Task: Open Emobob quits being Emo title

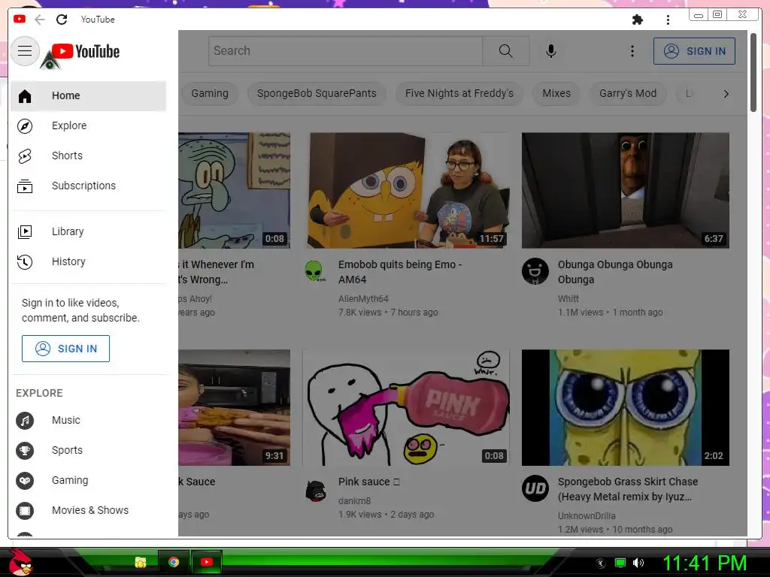Action: tap(400, 272)
